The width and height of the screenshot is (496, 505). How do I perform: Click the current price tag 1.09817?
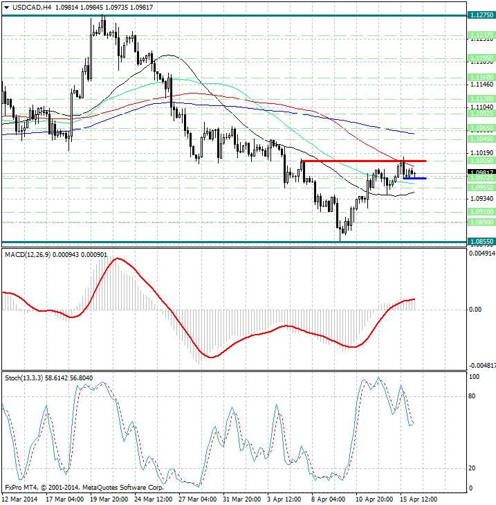(481, 172)
